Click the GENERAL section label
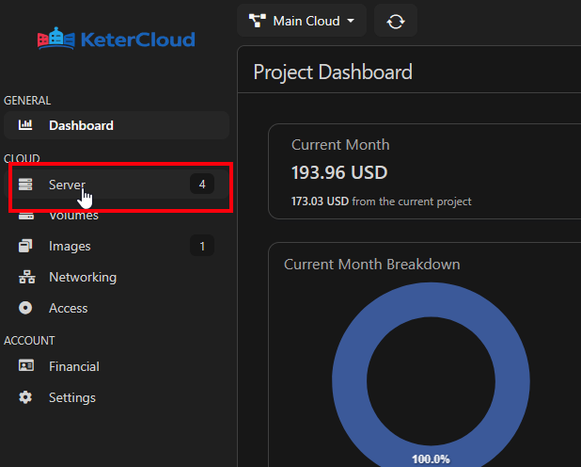This screenshot has width=581, height=467. tap(27, 101)
